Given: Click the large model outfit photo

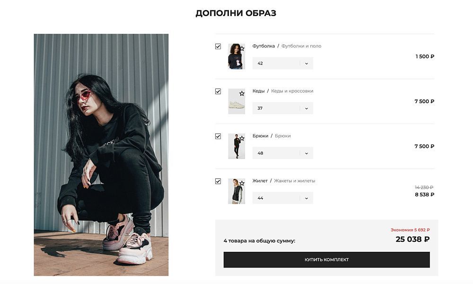Looking at the screenshot, I should (101, 154).
